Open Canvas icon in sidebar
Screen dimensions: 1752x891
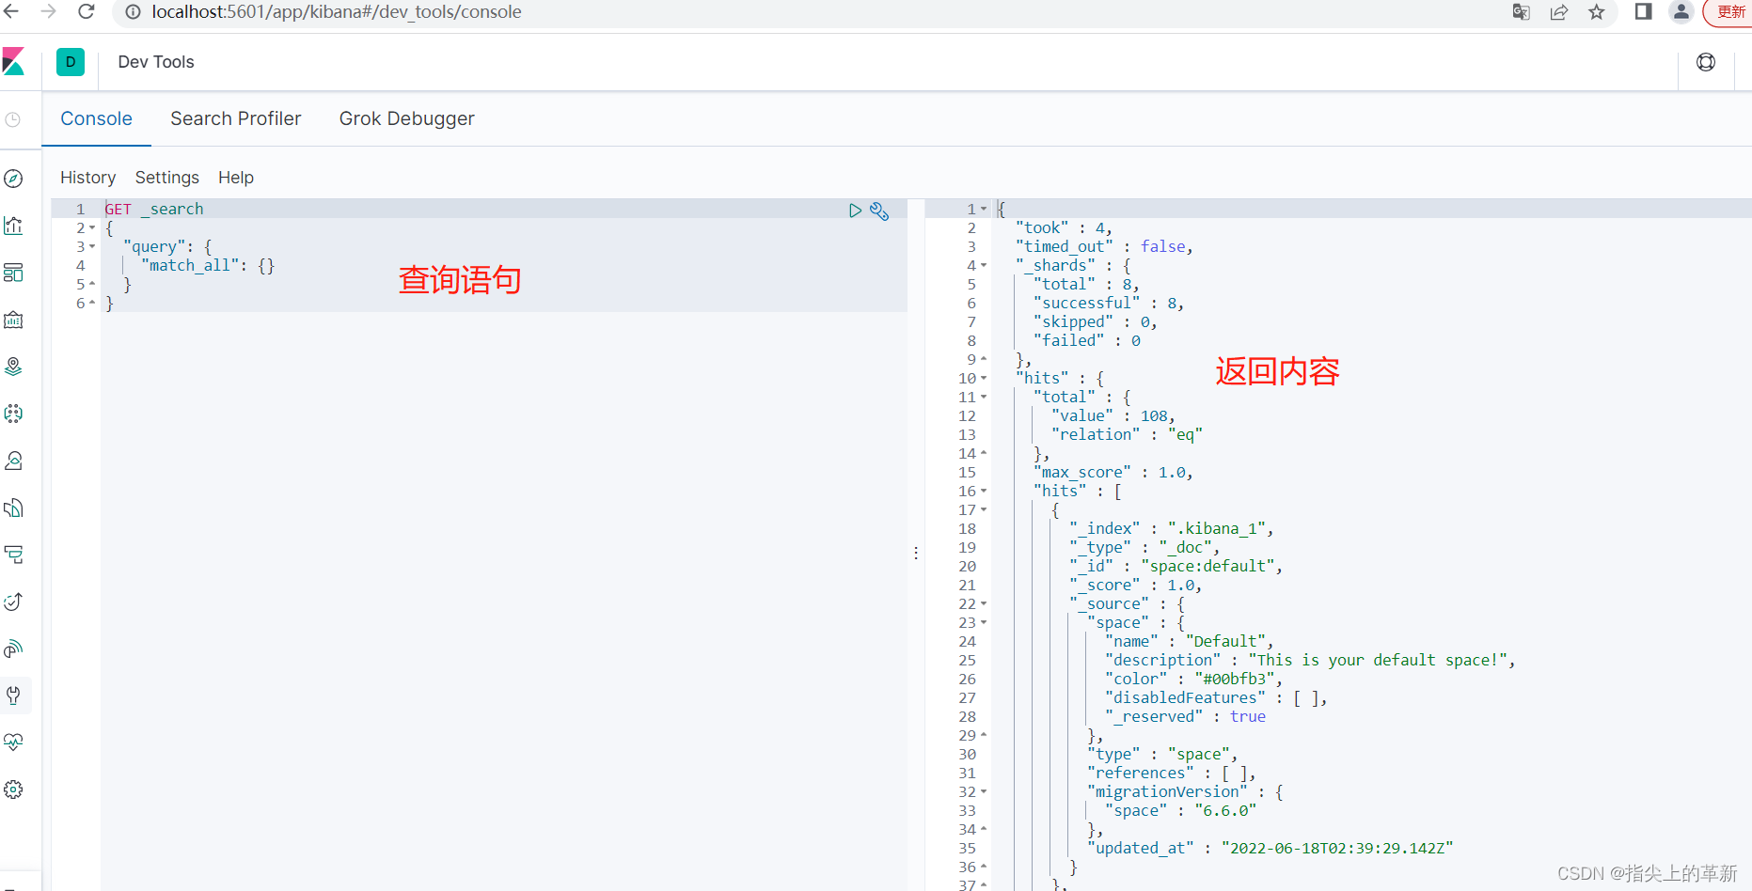(x=13, y=320)
